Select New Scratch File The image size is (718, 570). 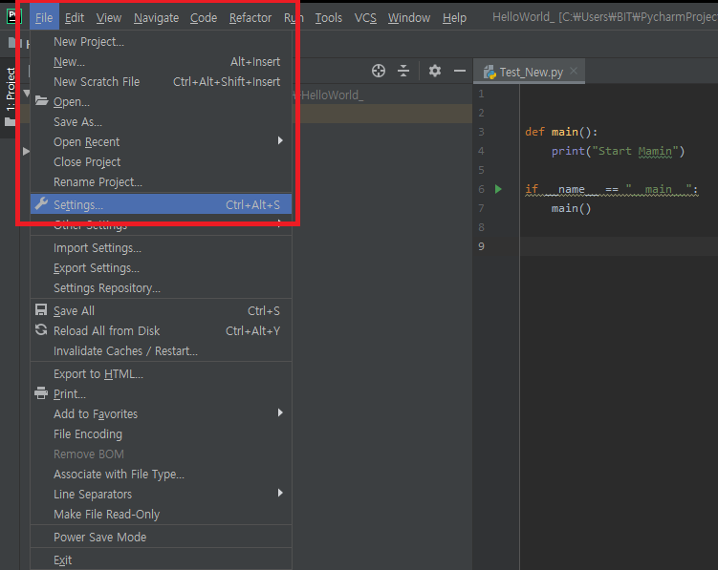161,82
